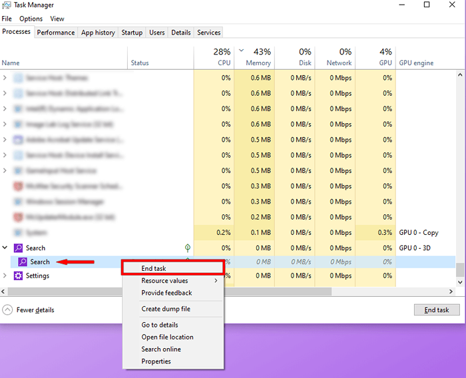Expand the third blurred process row
Screen dimensions: 466x378
[x=5, y=108]
